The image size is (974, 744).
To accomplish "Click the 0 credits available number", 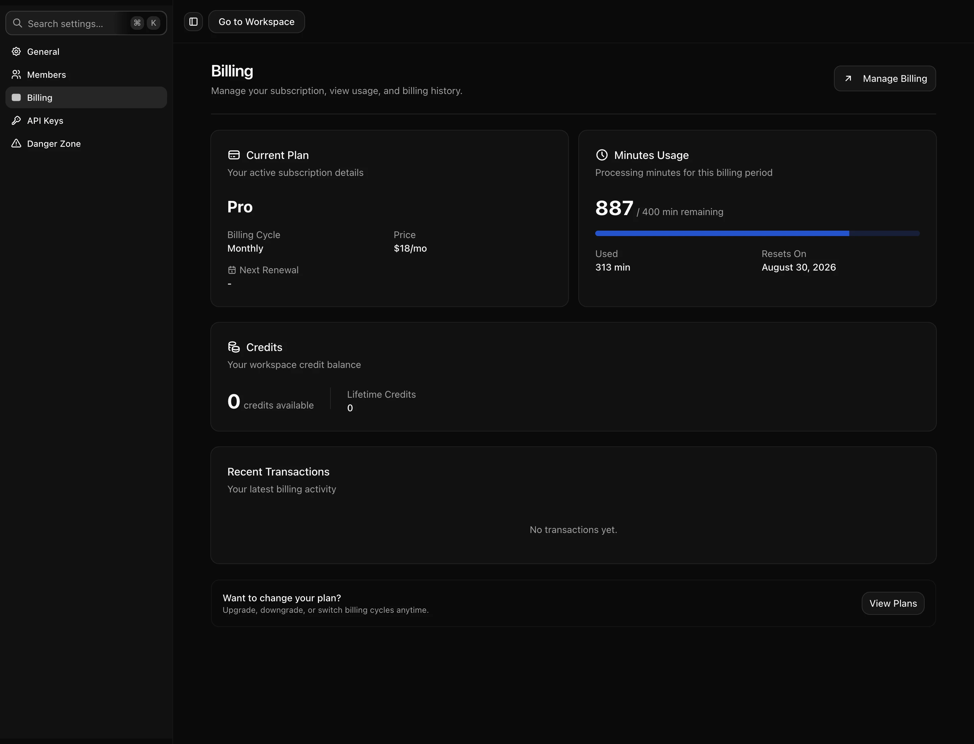I will 234,402.
